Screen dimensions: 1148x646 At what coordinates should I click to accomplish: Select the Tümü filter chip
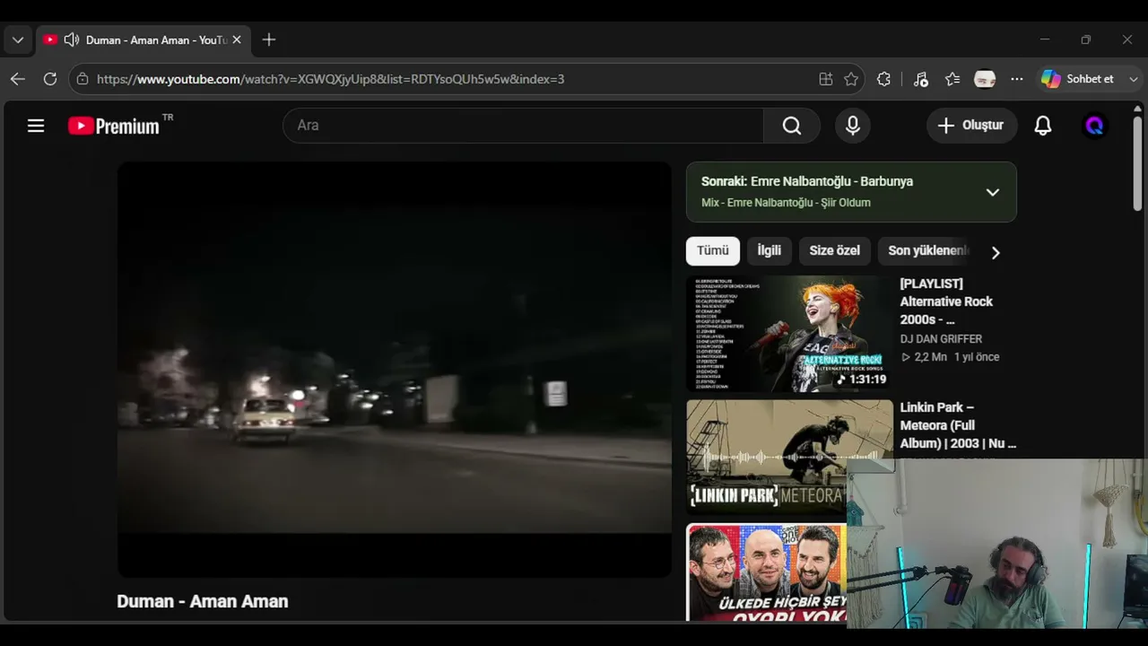pos(713,251)
